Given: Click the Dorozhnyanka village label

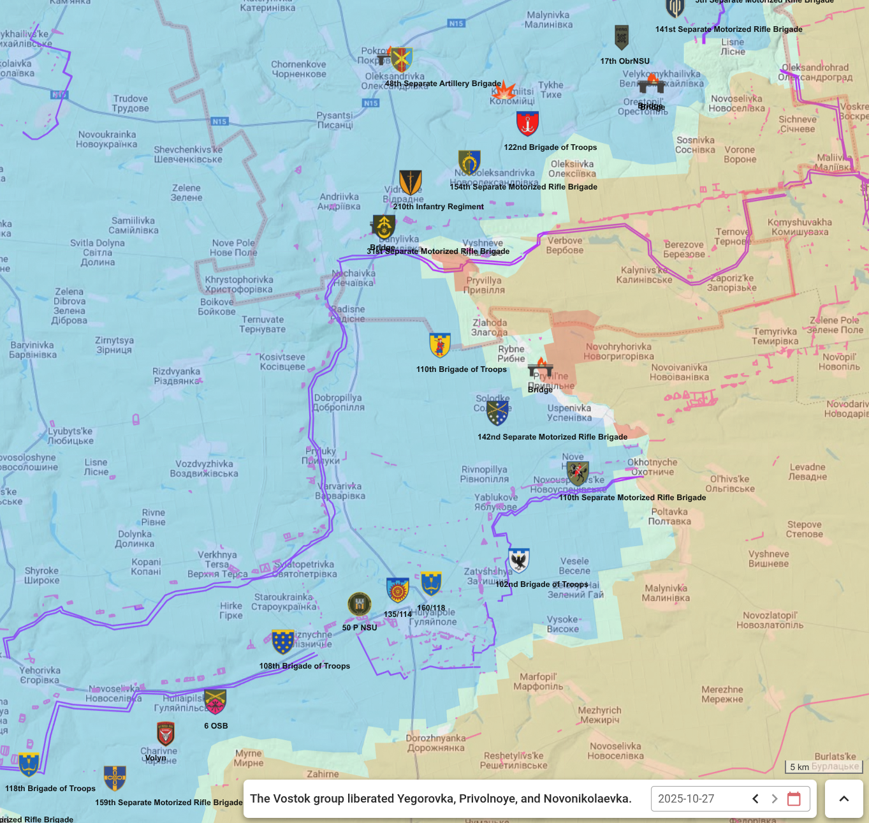Looking at the screenshot, I should (436, 743).
